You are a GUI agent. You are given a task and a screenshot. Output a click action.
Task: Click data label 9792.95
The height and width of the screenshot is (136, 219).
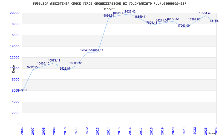[x=32, y=67]
